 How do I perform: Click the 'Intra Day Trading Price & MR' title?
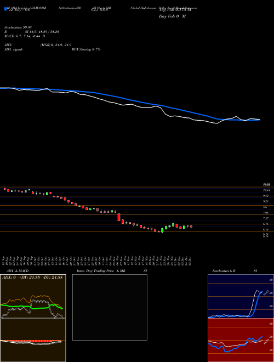click(101, 271)
